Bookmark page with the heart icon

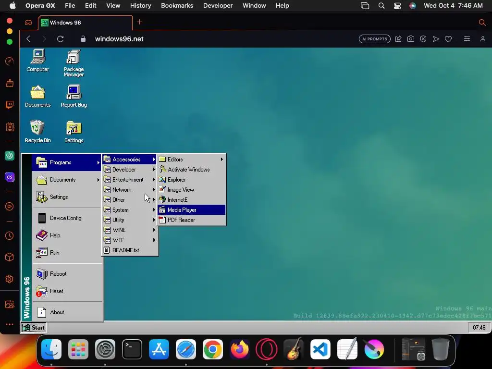(x=448, y=39)
